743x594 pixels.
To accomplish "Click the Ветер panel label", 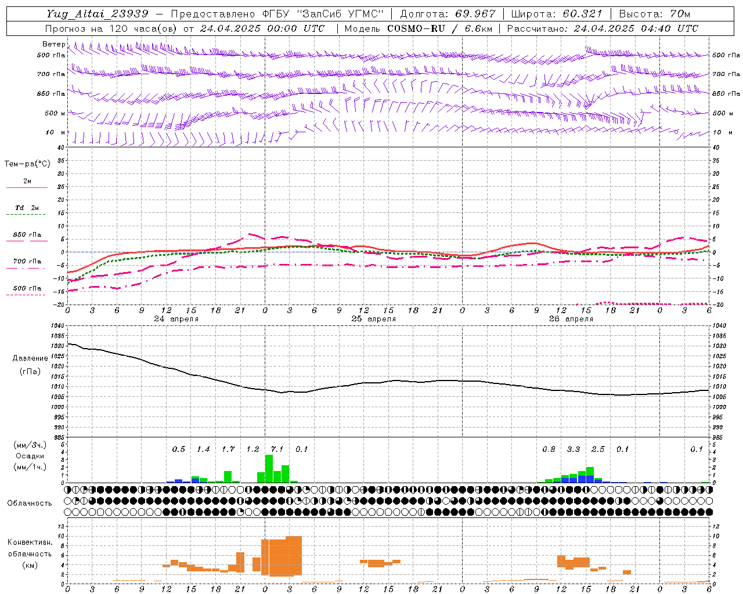I will pos(53,44).
